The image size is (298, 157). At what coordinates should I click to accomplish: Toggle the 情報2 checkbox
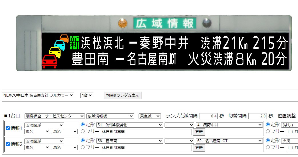[x=8, y=144]
